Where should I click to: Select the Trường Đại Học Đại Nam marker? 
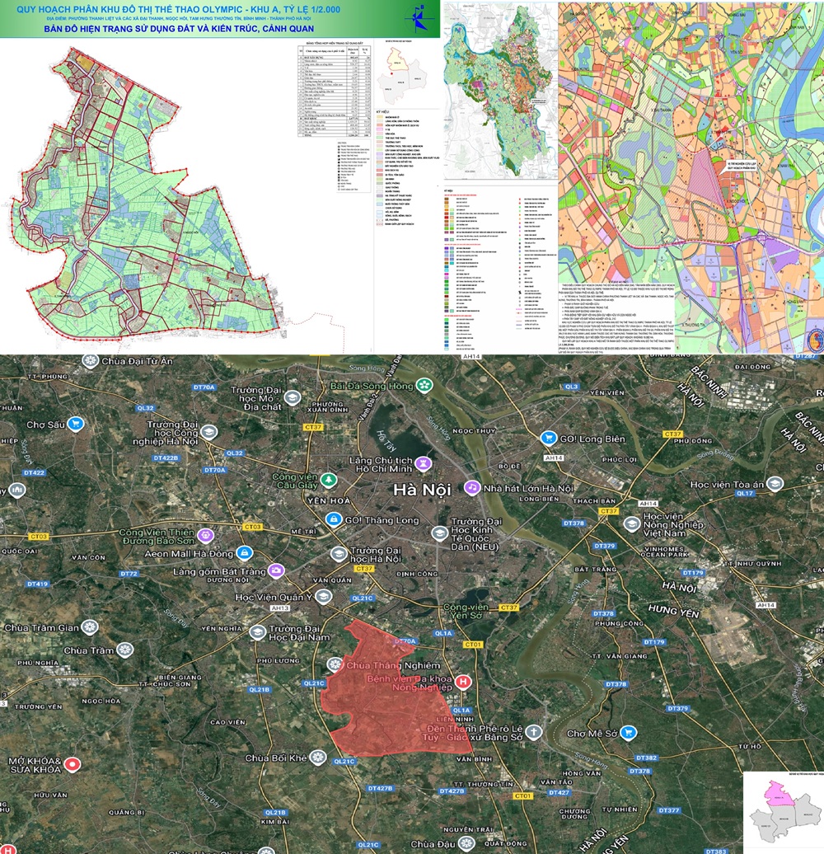click(x=257, y=632)
